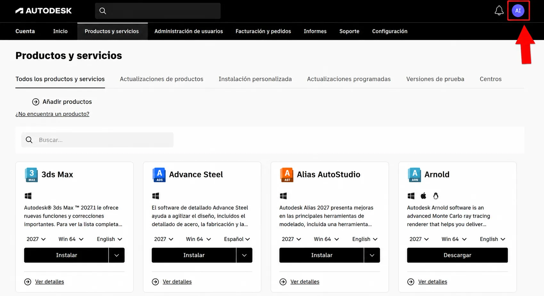This screenshot has width=544, height=296.
Task: Open the Arnold English language dropdown
Action: pos(492,239)
